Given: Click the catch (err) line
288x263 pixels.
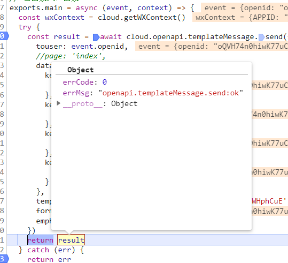Looking at the screenshot, I should (x=51, y=250).
